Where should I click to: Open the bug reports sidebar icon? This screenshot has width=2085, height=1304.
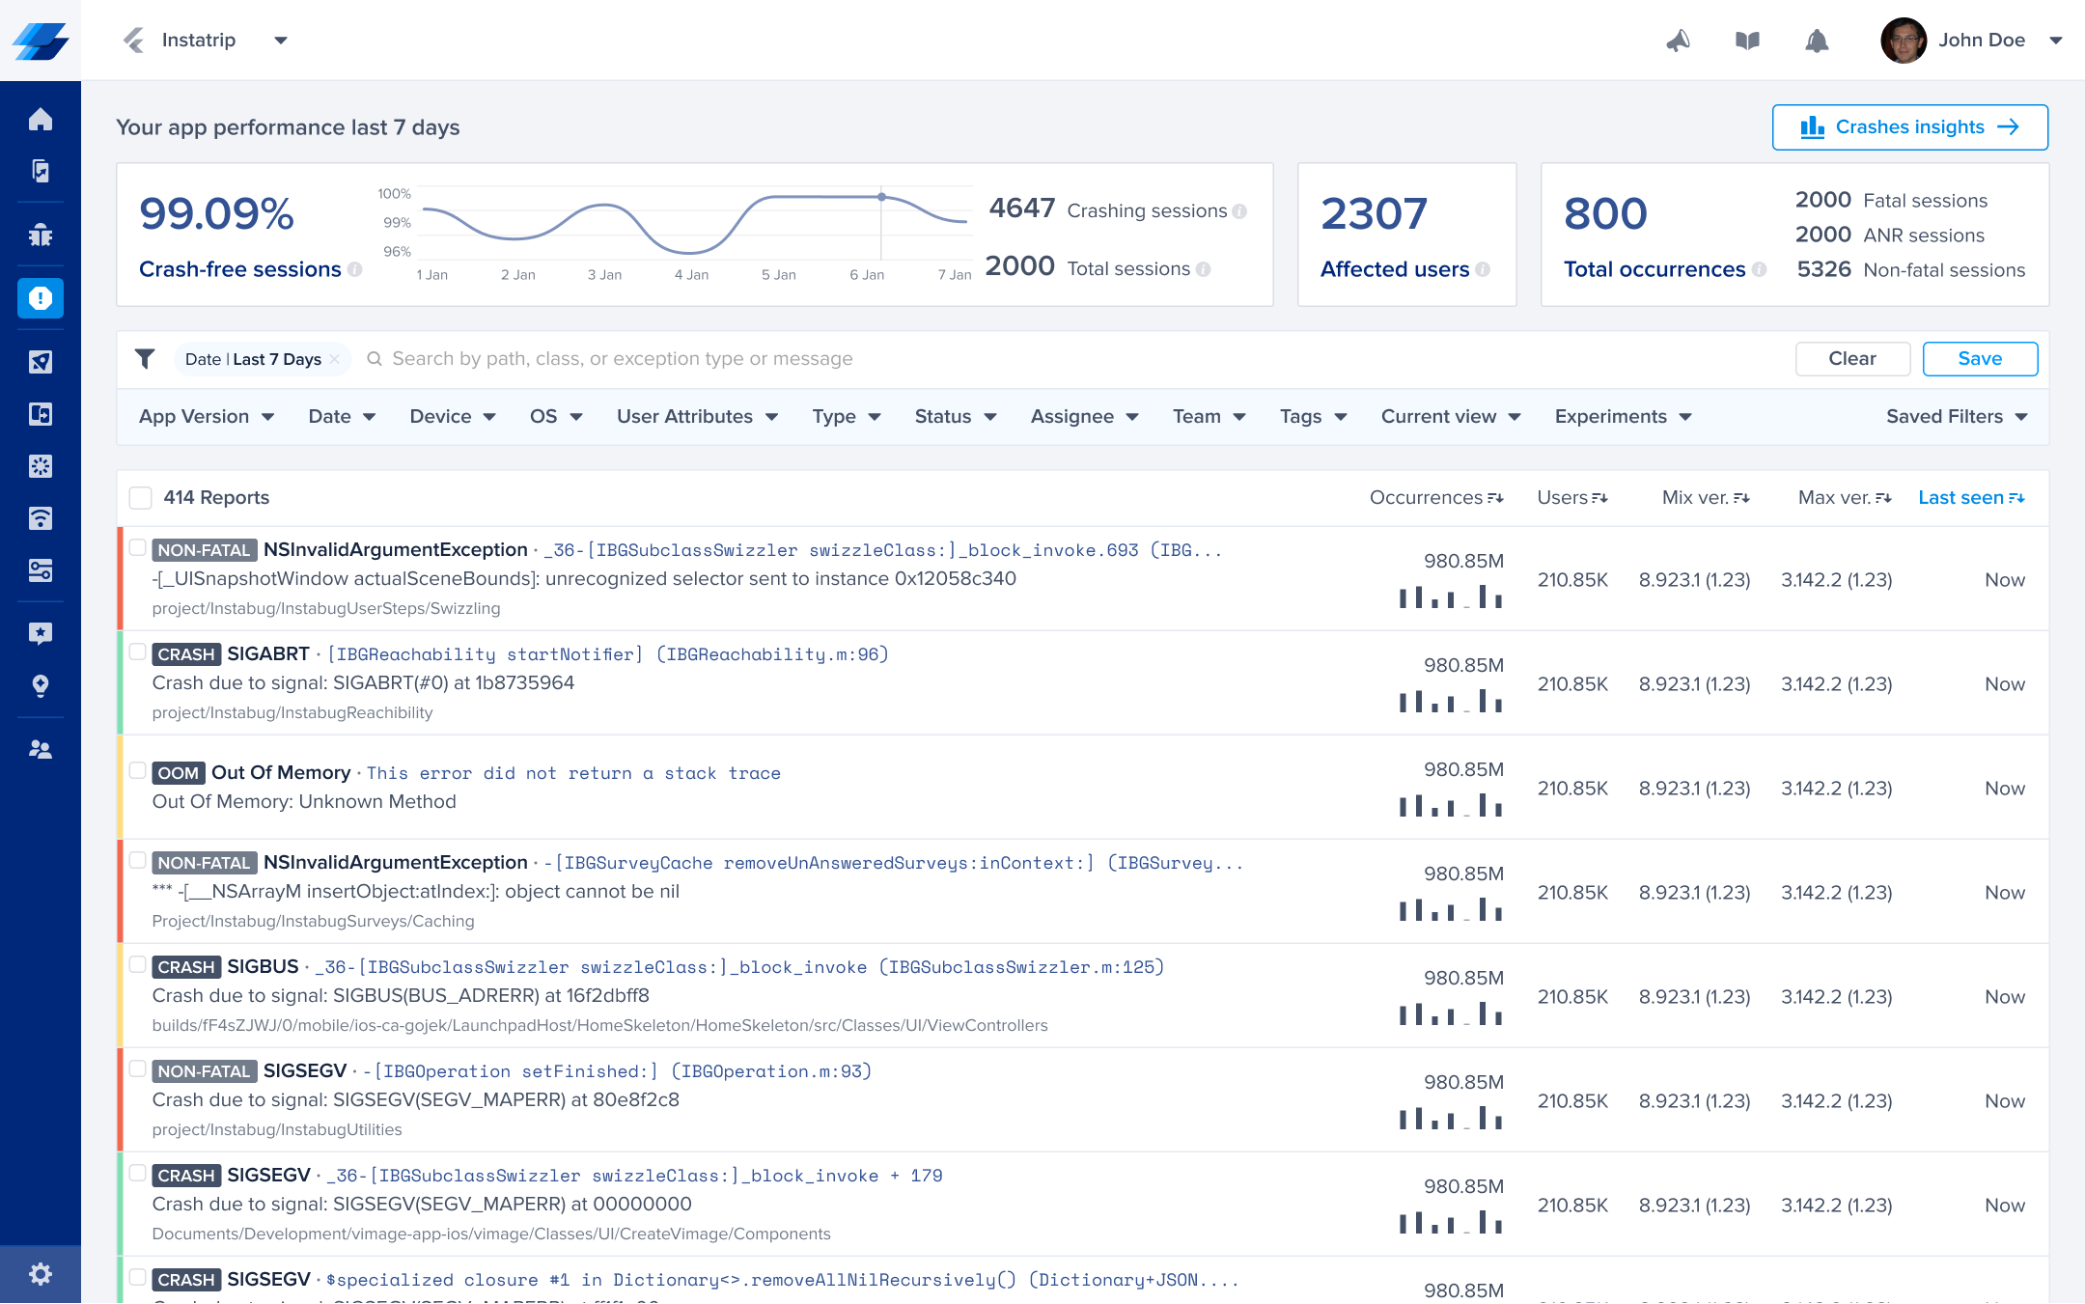pos(41,235)
